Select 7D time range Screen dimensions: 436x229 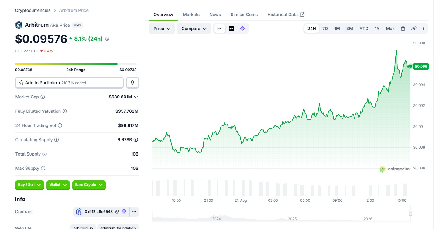[x=325, y=29]
